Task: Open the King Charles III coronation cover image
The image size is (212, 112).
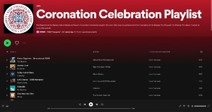Action: (19, 19)
